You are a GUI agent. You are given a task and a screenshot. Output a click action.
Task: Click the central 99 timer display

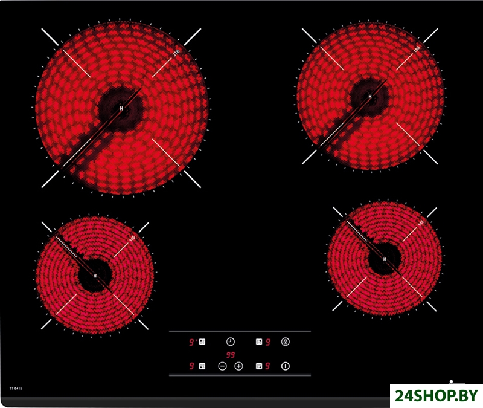click(230, 355)
